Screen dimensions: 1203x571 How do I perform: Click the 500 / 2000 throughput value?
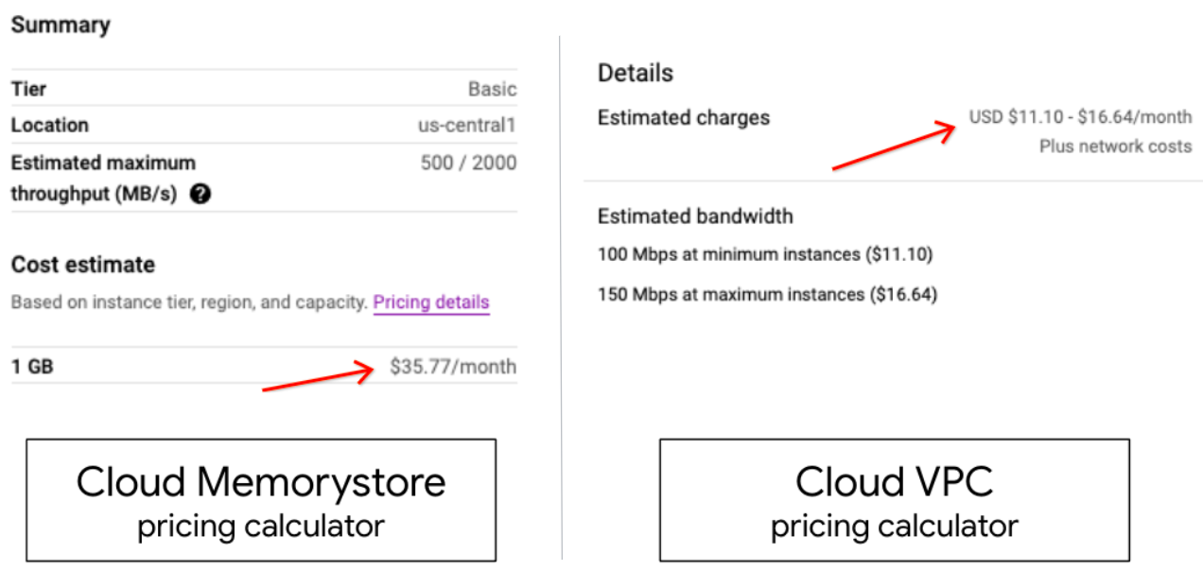pyautogui.click(x=468, y=163)
